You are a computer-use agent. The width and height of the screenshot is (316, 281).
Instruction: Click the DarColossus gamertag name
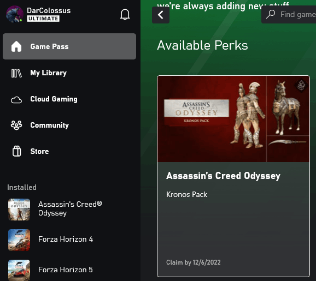[x=49, y=10]
